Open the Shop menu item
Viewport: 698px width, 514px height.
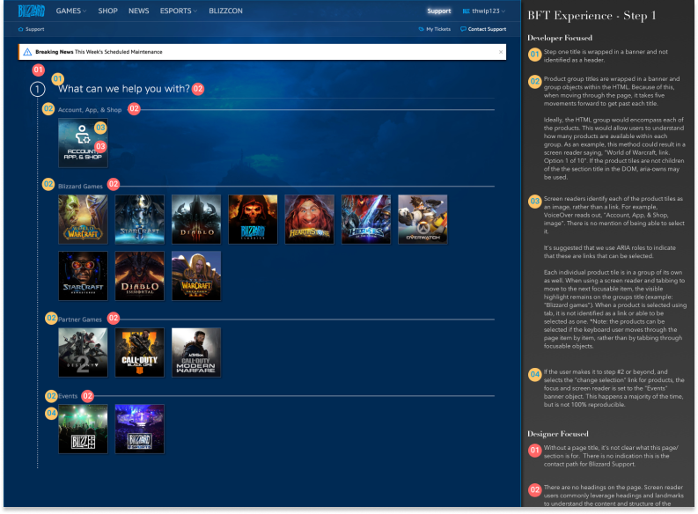click(107, 11)
